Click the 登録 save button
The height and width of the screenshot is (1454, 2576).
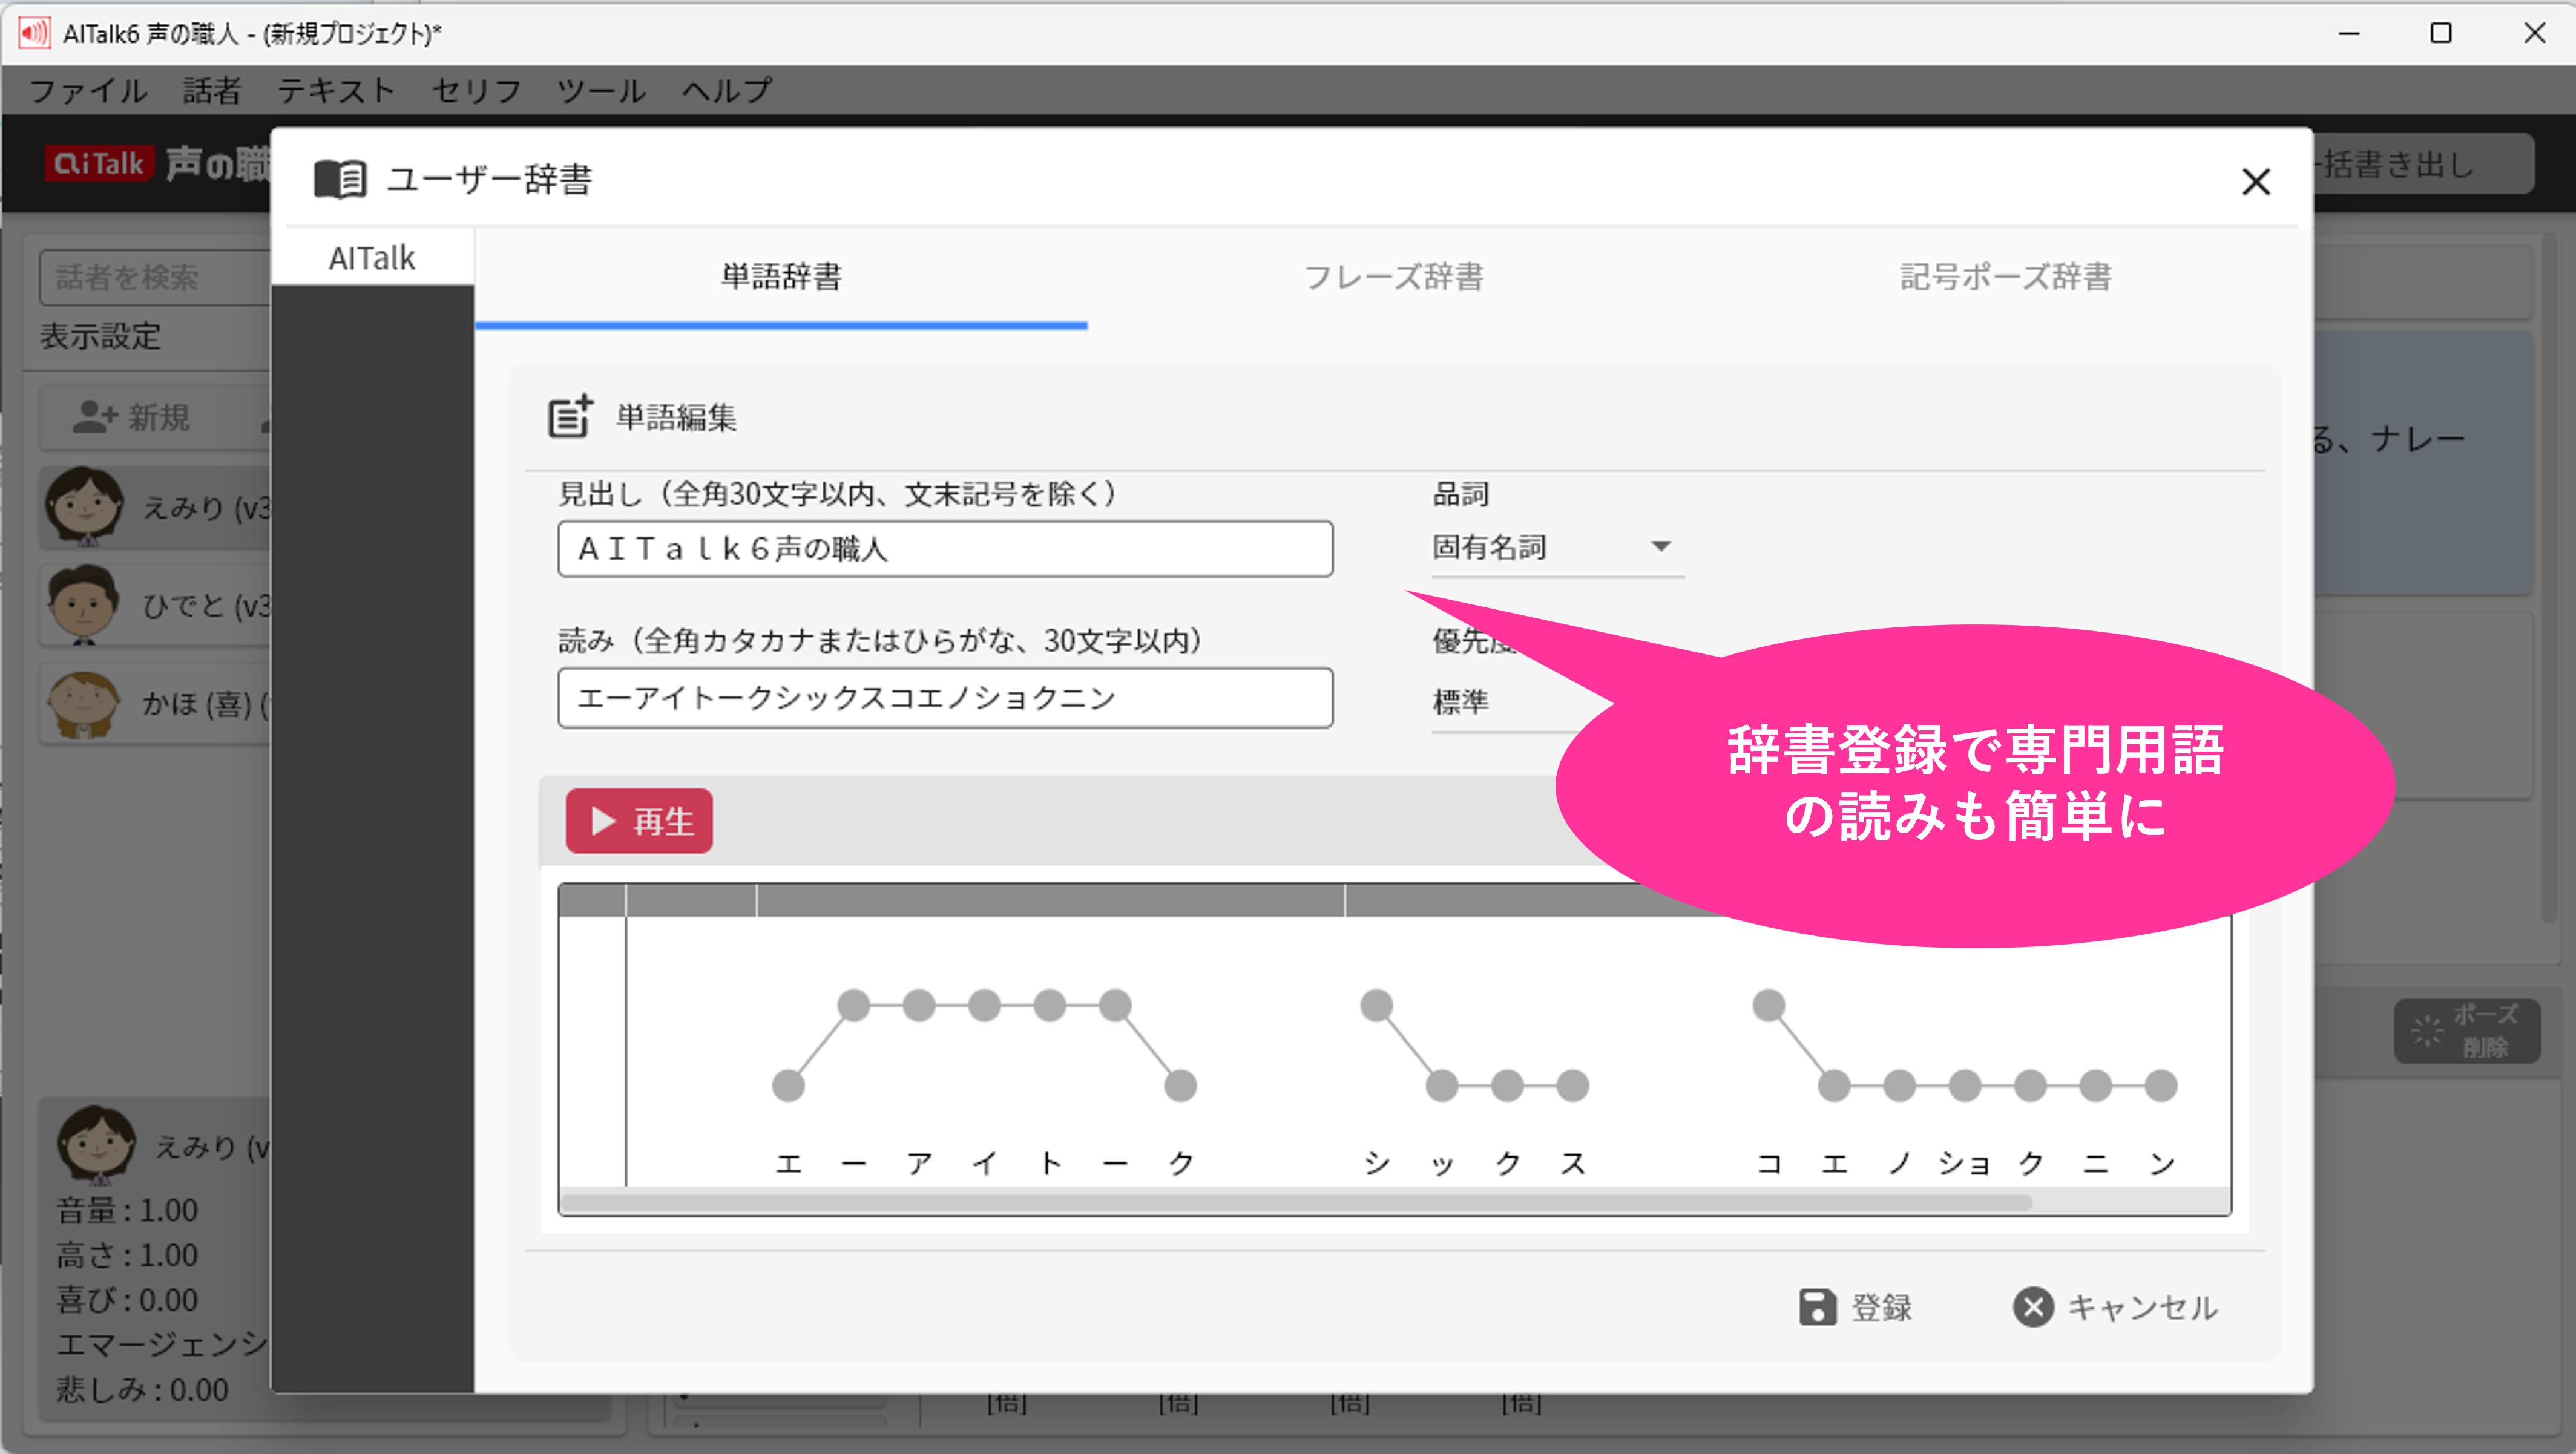click(x=1856, y=1307)
